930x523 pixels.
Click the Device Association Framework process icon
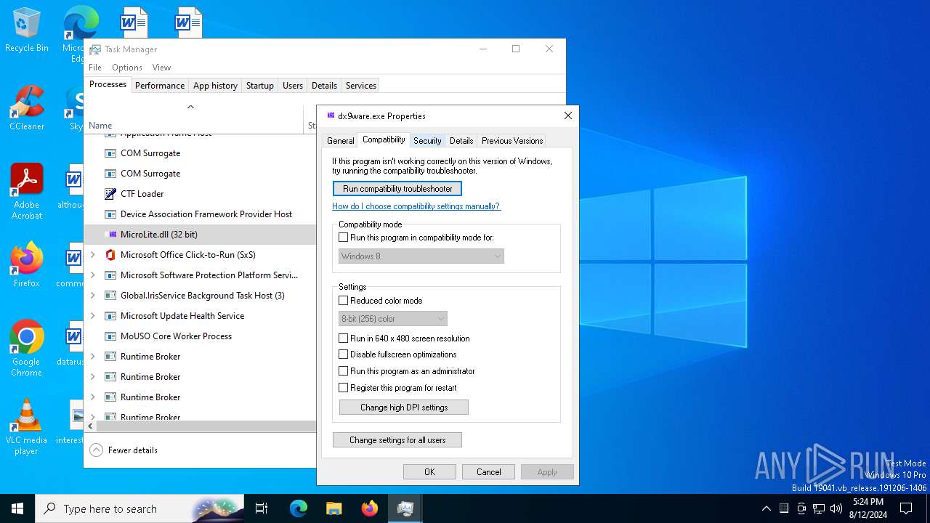[x=110, y=214]
